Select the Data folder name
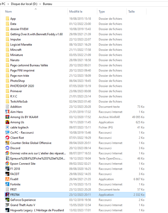 coord(13,24)
